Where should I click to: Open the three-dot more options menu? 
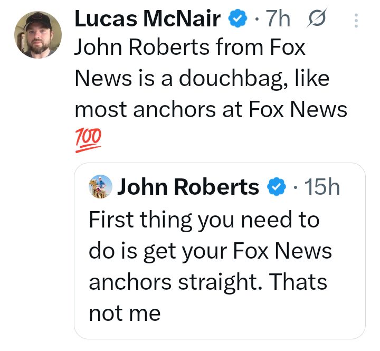pos(356,21)
